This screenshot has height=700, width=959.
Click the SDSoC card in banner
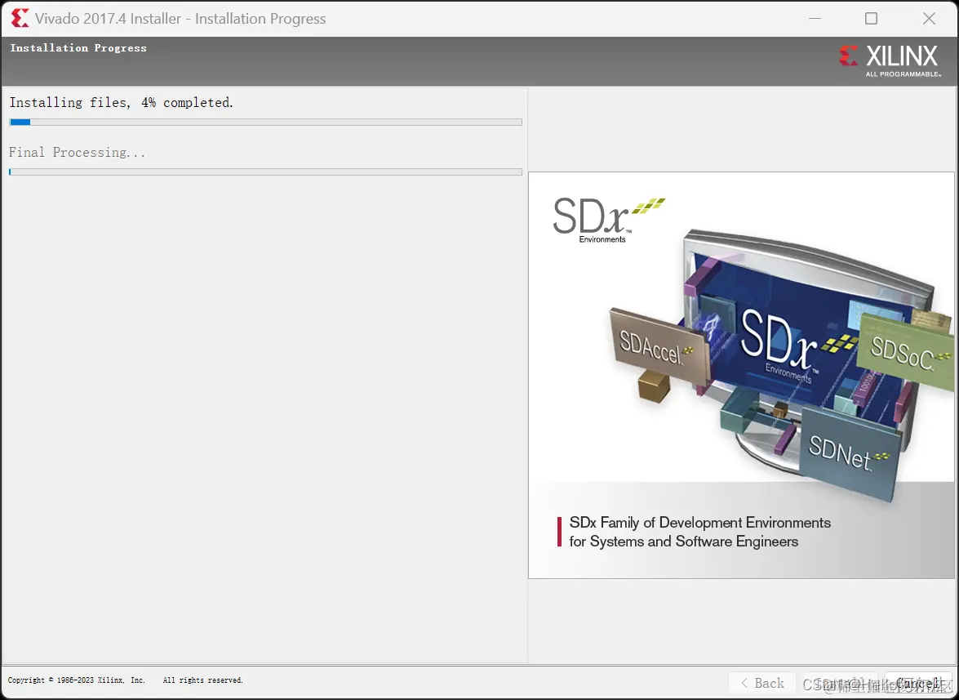[905, 352]
